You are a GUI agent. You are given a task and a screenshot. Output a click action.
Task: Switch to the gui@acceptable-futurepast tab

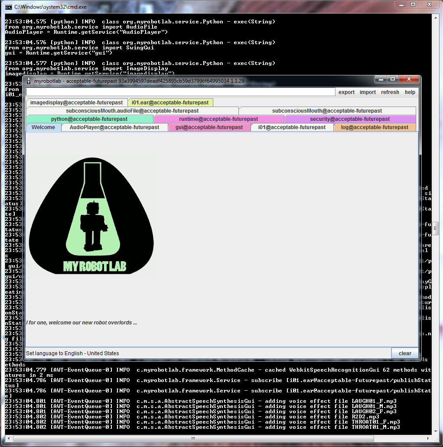tap(209, 127)
